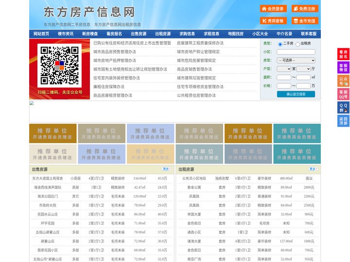Open the 城市房地产抵押管理办法 link
Viewport: 350px width, 262px height.
[x=115, y=60]
